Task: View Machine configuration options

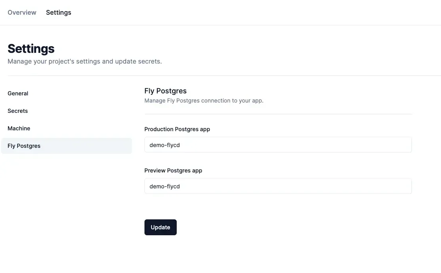Action: (x=18, y=128)
